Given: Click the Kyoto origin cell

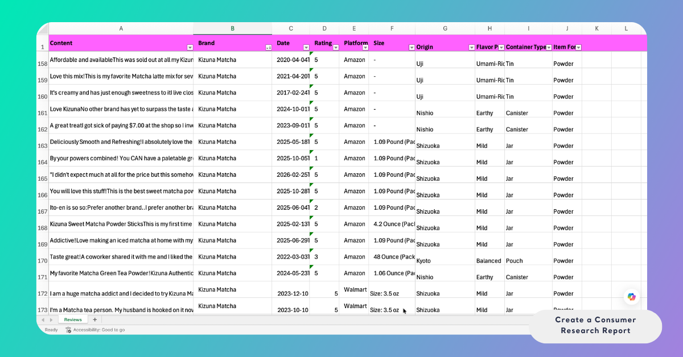Looking at the screenshot, I should tap(445, 257).
